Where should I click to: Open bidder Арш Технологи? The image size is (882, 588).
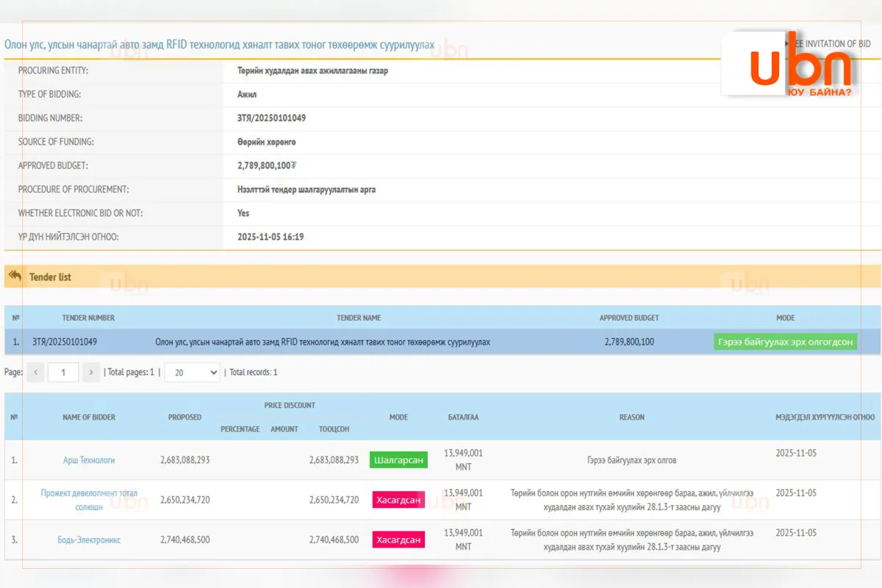point(89,460)
